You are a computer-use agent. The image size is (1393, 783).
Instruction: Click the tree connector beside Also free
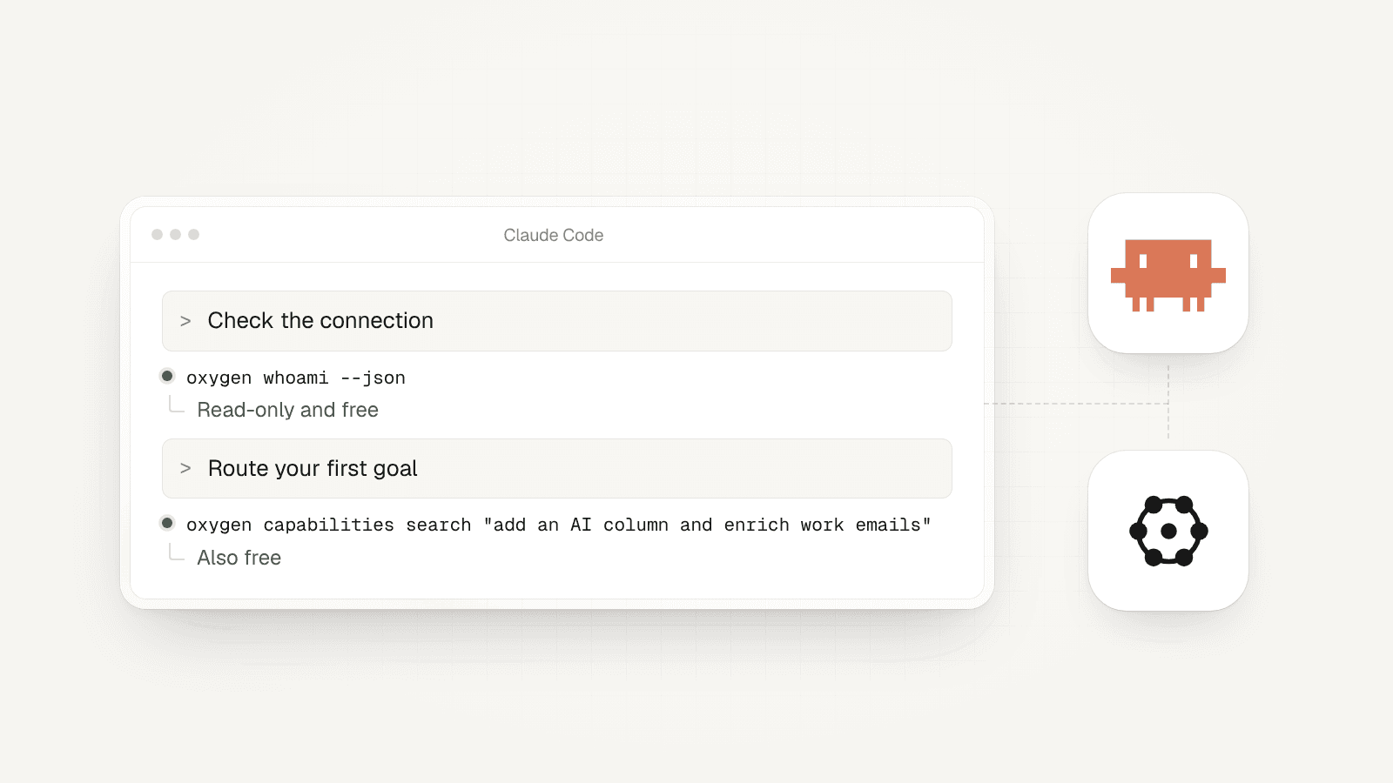click(x=177, y=552)
